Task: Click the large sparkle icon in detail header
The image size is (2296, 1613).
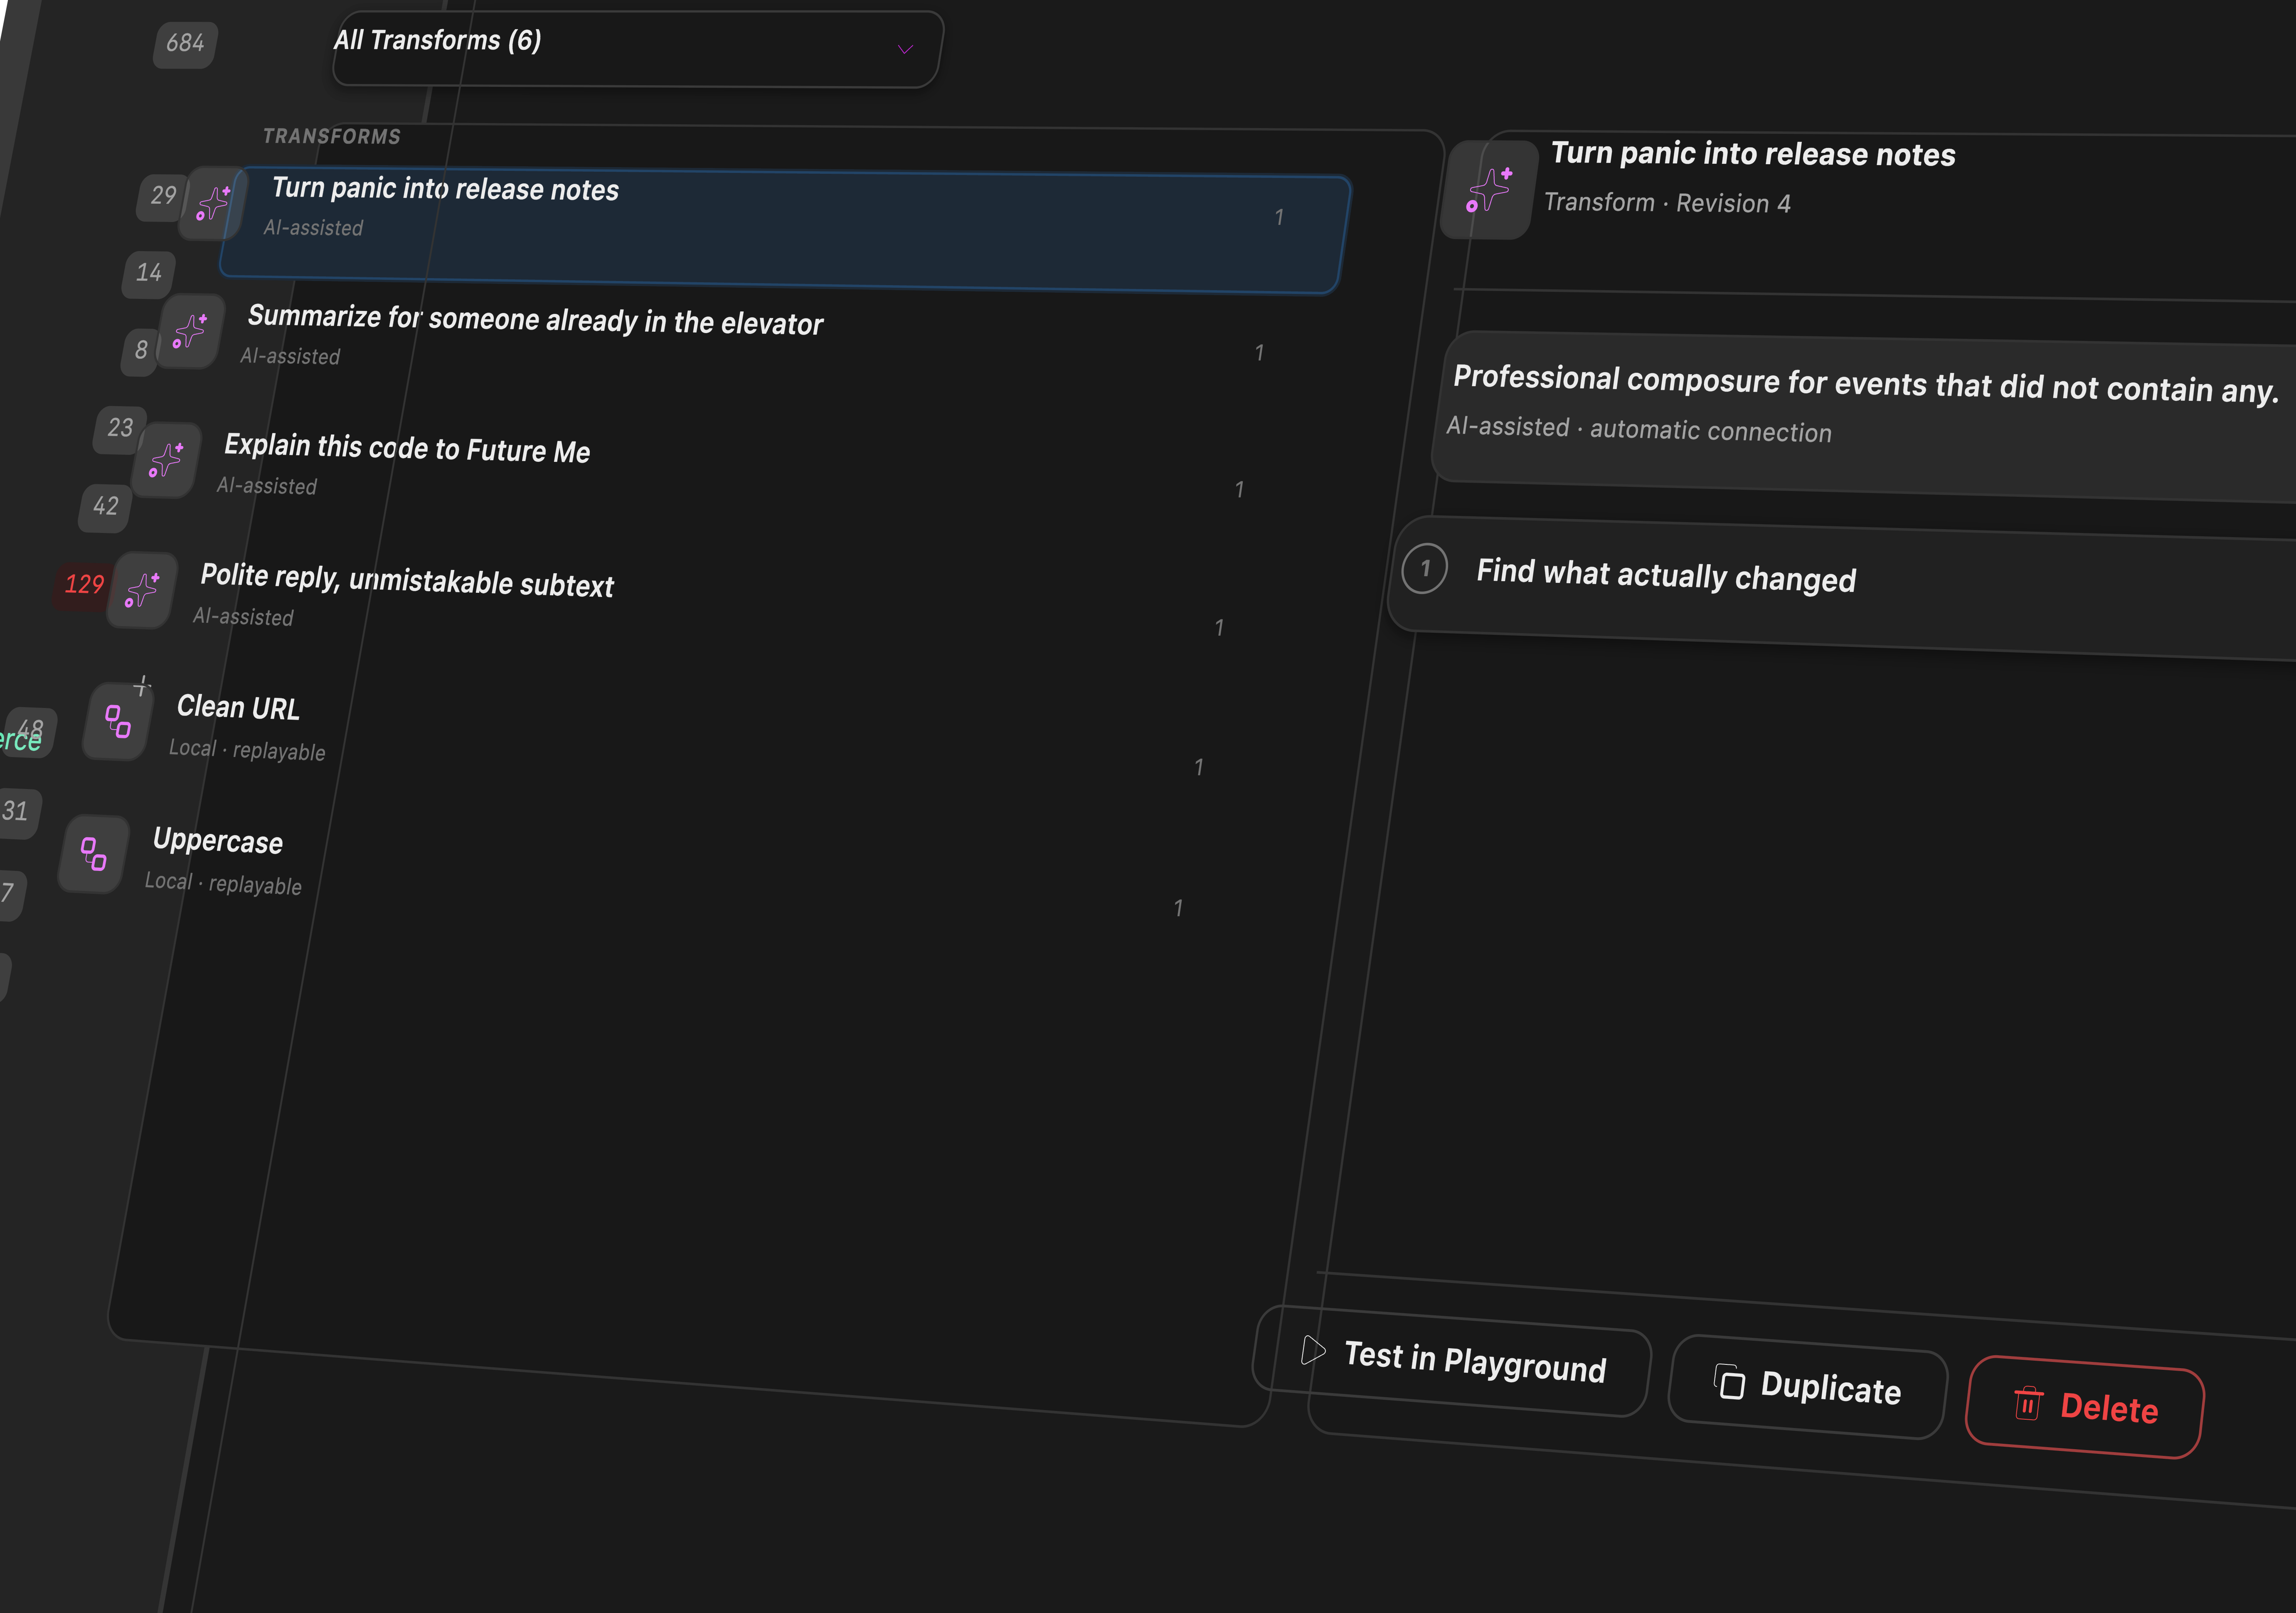Action: pyautogui.click(x=1489, y=190)
